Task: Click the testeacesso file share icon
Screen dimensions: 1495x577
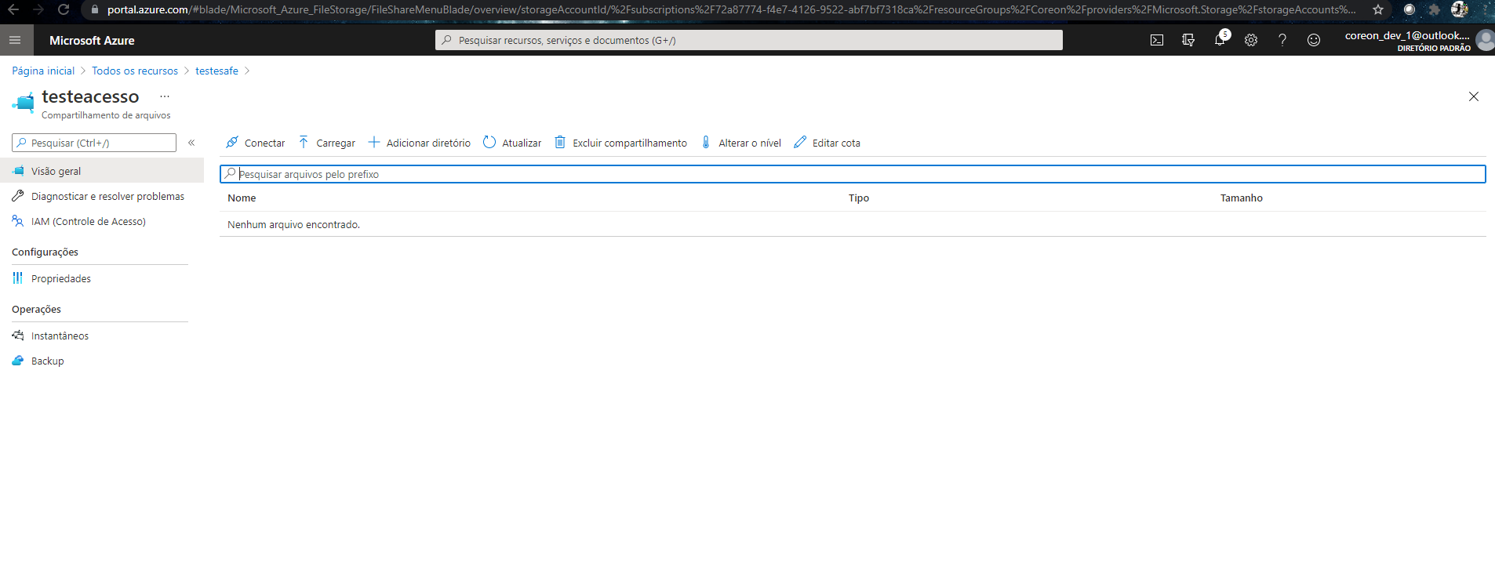Action: click(24, 102)
